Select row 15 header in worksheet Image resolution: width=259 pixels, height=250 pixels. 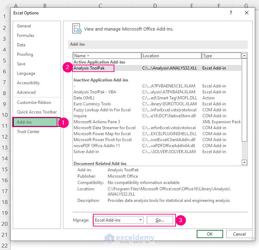[x=5, y=169]
